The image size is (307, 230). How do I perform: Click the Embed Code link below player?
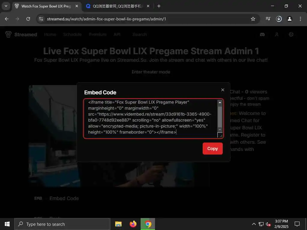[x=64, y=198]
